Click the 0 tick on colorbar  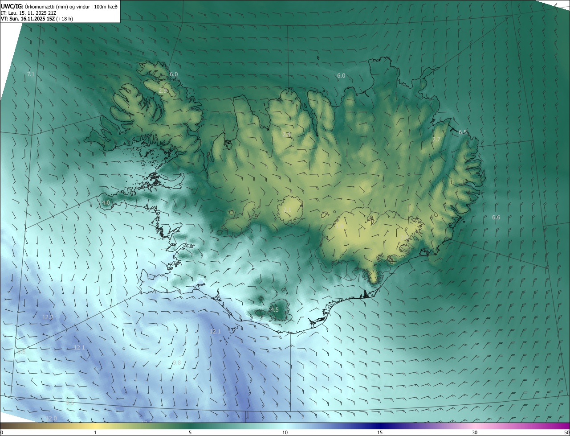[x=2, y=432]
